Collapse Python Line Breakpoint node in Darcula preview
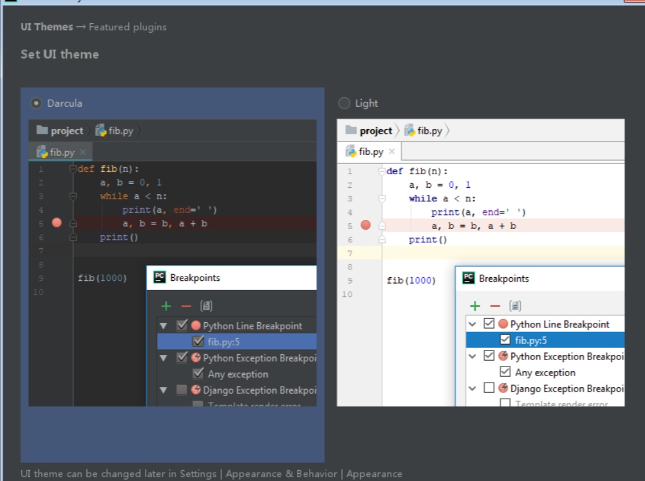645x481 pixels. tap(164, 326)
